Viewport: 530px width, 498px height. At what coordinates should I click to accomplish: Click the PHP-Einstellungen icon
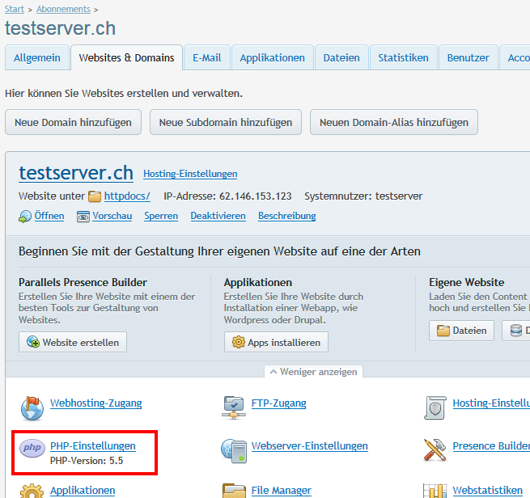pos(32,448)
